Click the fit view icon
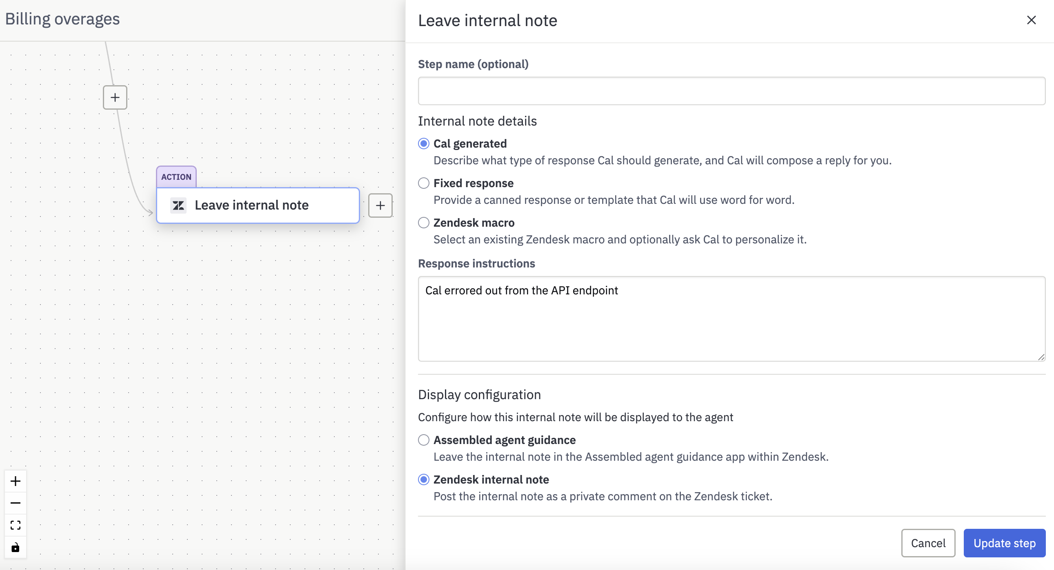Image resolution: width=1054 pixels, height=570 pixels. click(16, 525)
